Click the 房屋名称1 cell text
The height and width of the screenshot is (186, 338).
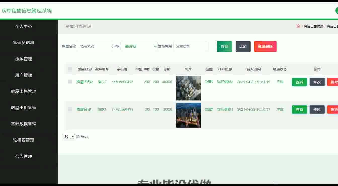(85, 109)
